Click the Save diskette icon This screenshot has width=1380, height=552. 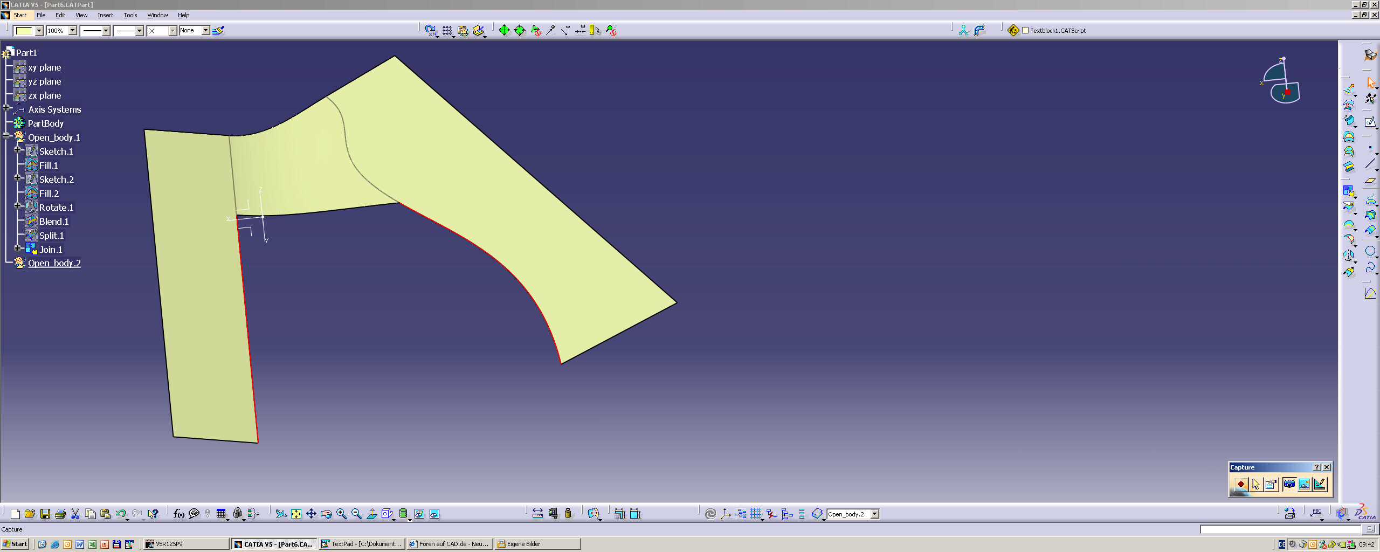[45, 514]
